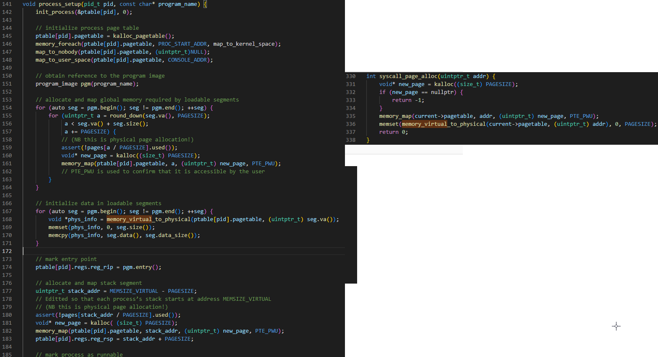The image size is (658, 357).
Task: Click the '// mark entry point' comment
Action: (66, 259)
